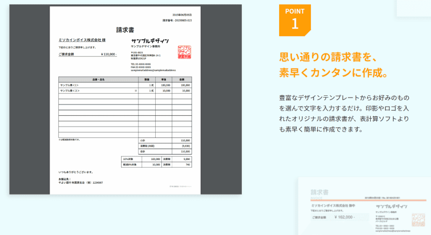431x235 pixels.
Task: Click unit price 100,000 in サンプル費<1> row
Action: coord(166,85)
